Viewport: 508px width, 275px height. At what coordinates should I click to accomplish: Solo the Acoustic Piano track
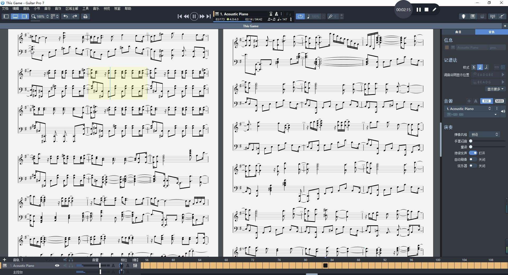click(x=71, y=265)
